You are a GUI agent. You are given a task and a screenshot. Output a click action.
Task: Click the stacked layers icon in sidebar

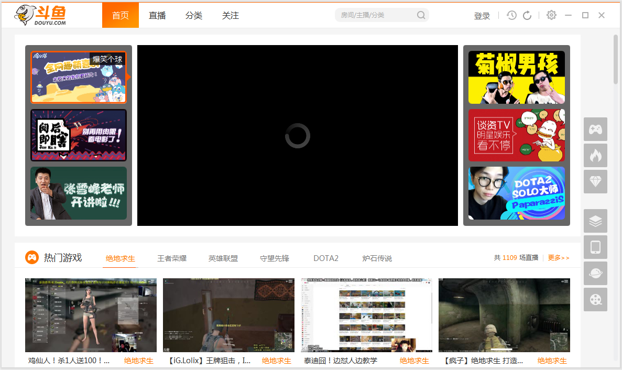click(595, 221)
